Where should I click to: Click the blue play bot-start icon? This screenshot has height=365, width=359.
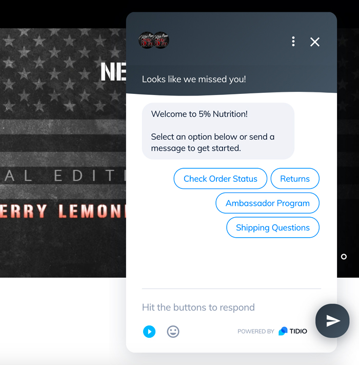tap(149, 331)
